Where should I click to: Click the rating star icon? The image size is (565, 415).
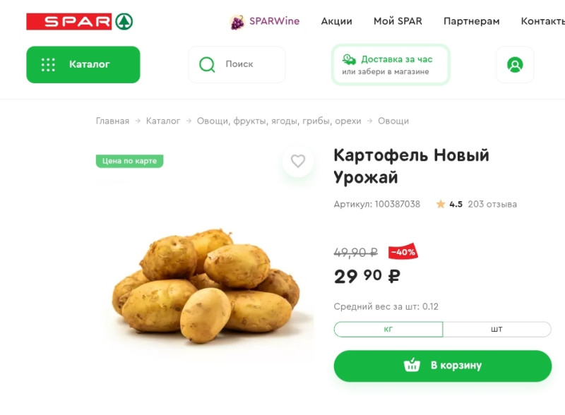440,204
